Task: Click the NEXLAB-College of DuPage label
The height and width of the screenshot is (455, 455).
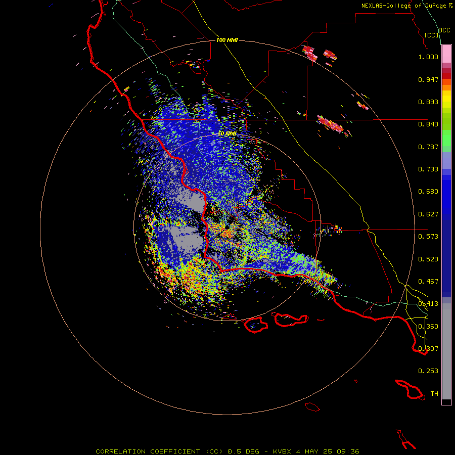Action: click(x=403, y=6)
